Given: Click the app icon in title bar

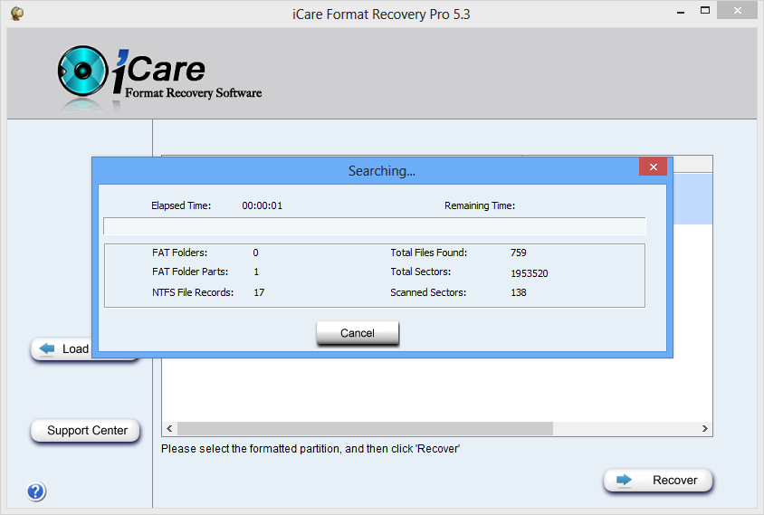Looking at the screenshot, I should click(x=17, y=14).
